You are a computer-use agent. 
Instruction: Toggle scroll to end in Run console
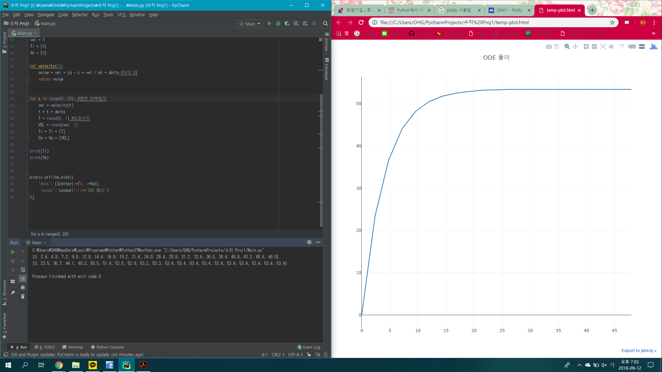point(23,278)
